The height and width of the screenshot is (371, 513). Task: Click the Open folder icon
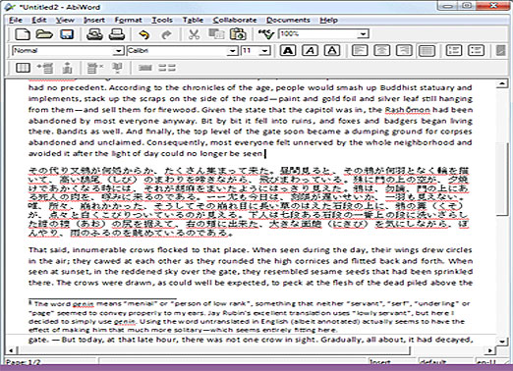click(x=44, y=34)
